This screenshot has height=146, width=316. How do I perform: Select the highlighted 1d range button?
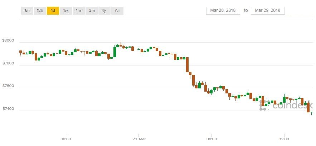click(53, 10)
